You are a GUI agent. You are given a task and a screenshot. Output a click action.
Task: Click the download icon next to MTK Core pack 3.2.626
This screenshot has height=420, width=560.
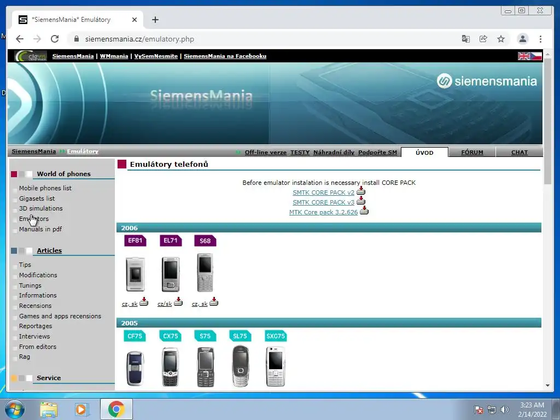click(364, 211)
